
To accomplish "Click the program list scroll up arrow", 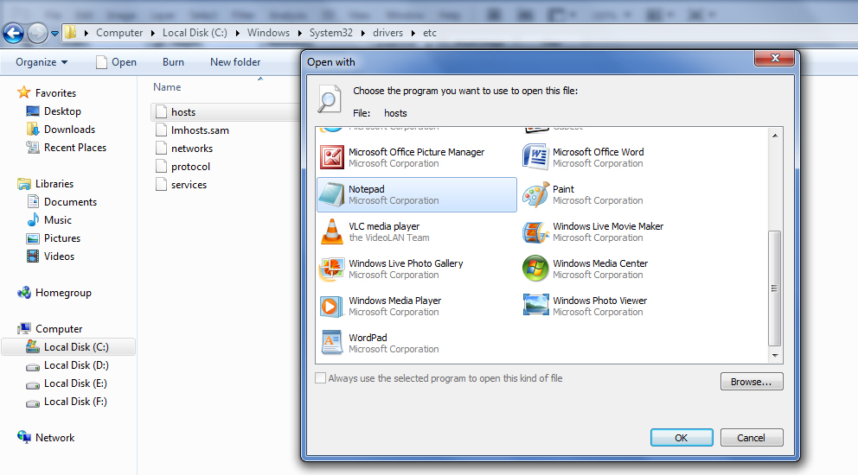I will tap(775, 135).
